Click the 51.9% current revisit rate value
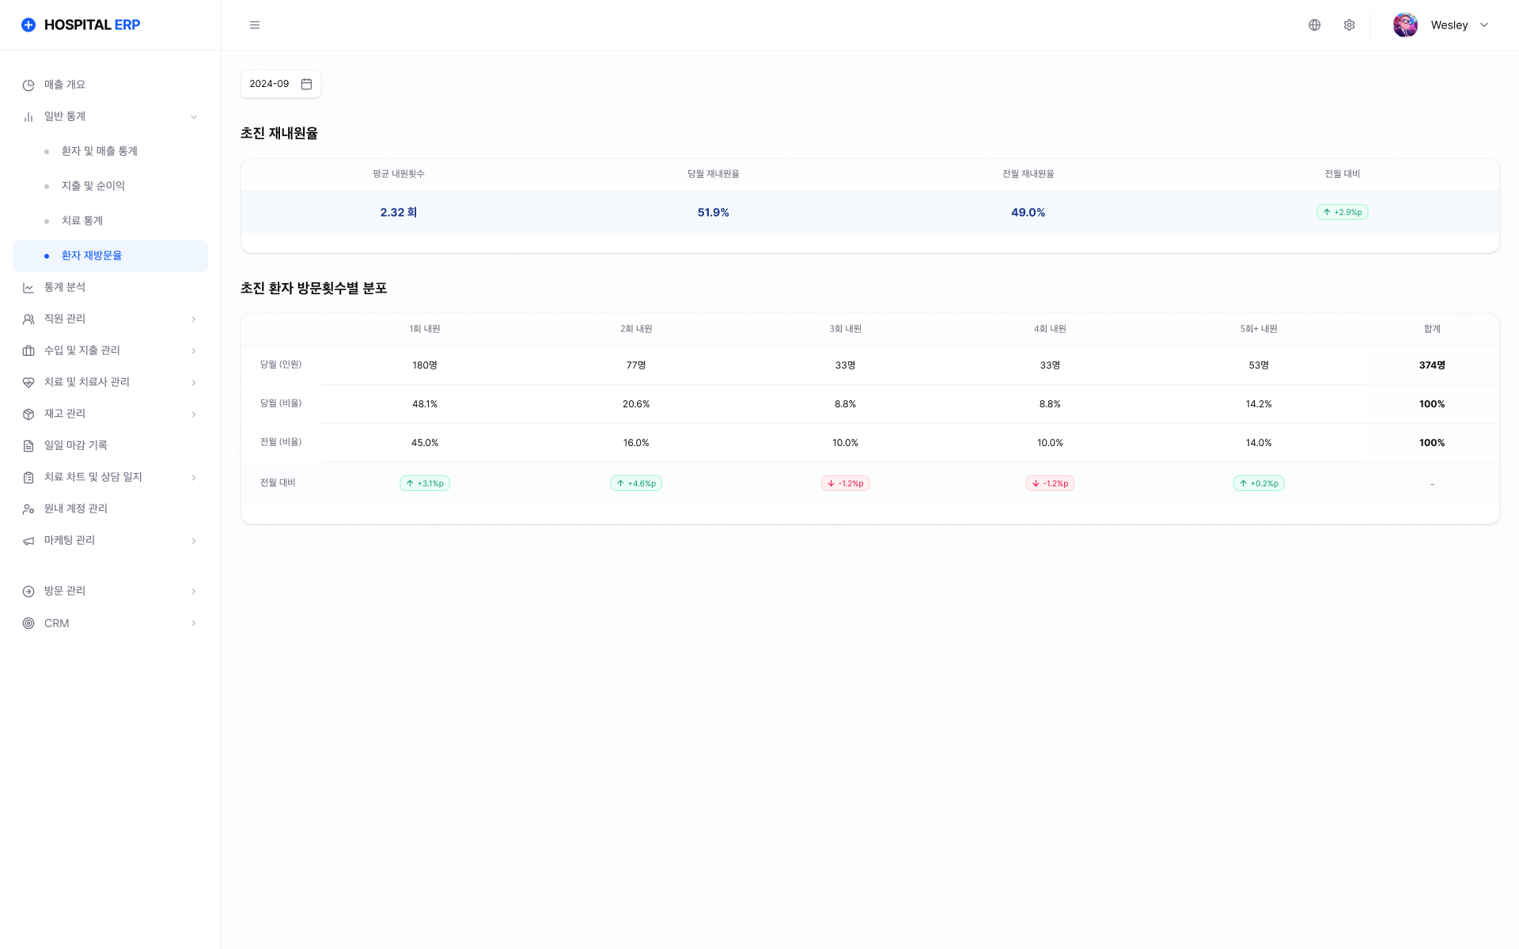 coord(713,212)
